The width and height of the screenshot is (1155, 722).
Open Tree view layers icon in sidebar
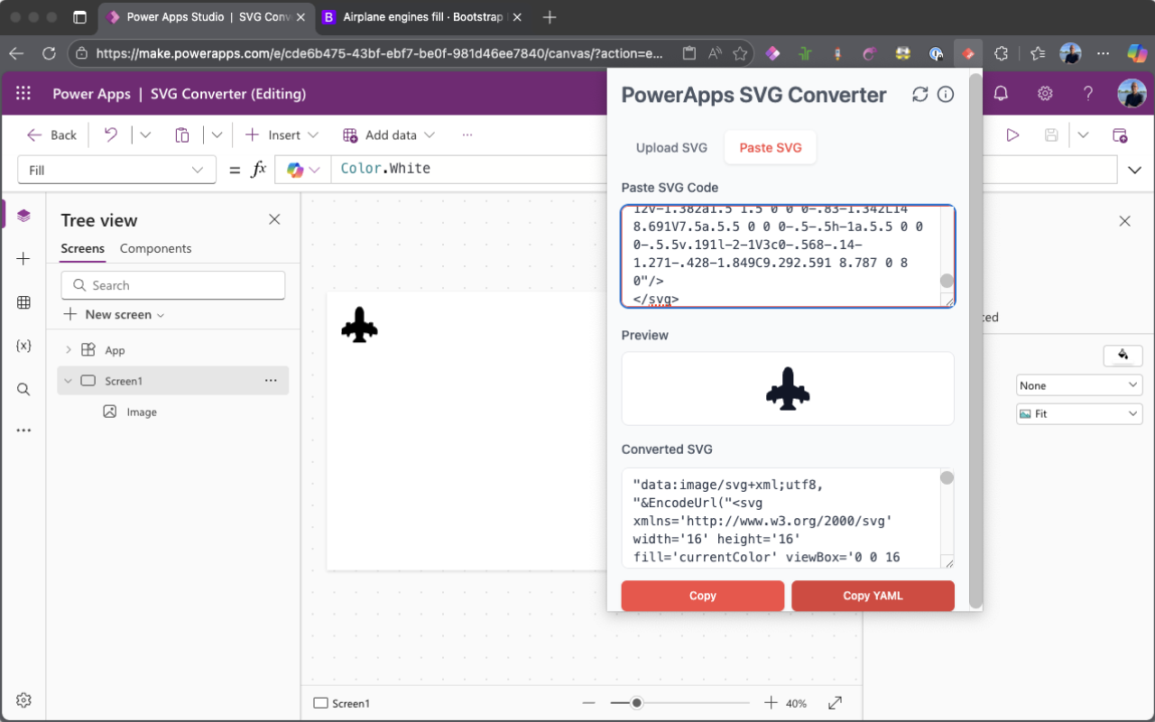pos(23,215)
